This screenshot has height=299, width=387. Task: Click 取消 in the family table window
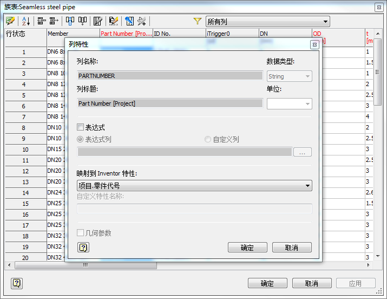pyautogui.click(x=312, y=283)
